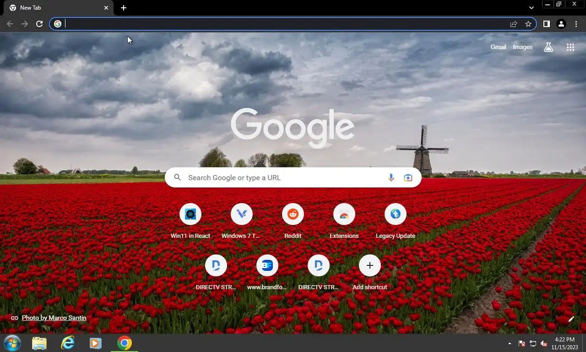Open the first DIRECTV STR... shortcut

point(216,273)
